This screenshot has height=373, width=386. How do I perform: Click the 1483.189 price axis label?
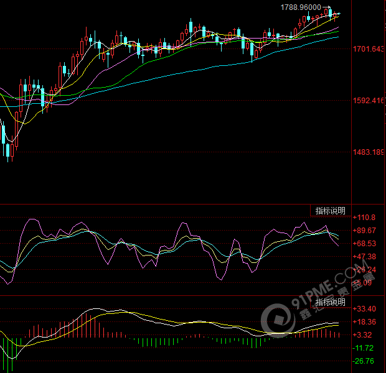coord(367,152)
